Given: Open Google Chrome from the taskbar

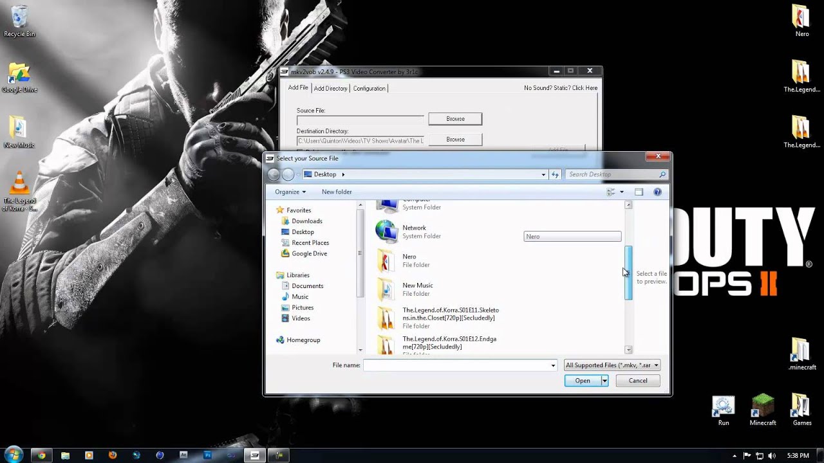Looking at the screenshot, I should [42, 455].
